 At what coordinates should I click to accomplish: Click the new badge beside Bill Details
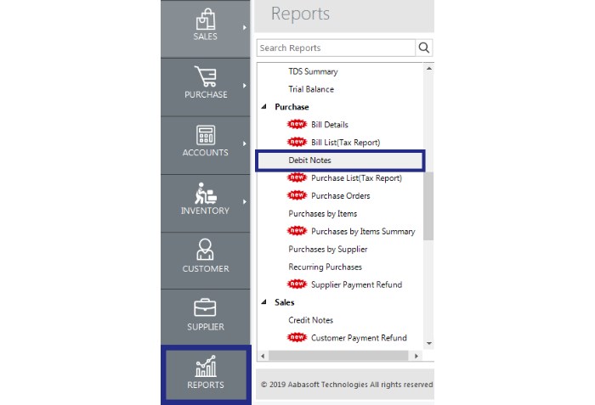point(297,124)
